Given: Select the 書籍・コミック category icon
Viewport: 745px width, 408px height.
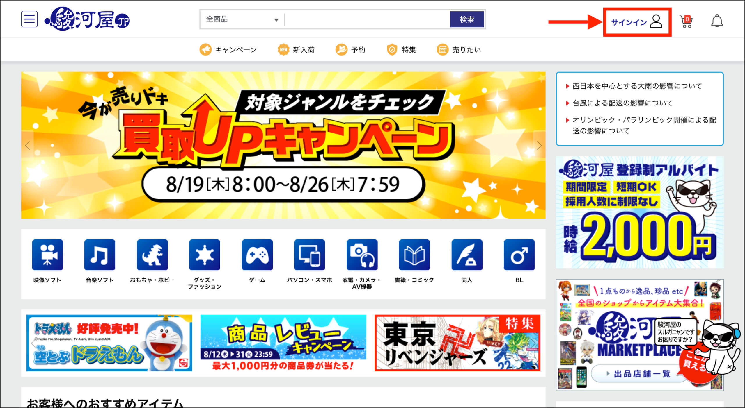Looking at the screenshot, I should [x=414, y=255].
